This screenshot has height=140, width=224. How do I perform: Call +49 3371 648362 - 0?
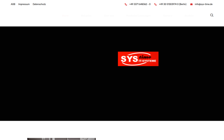coord(140,4)
